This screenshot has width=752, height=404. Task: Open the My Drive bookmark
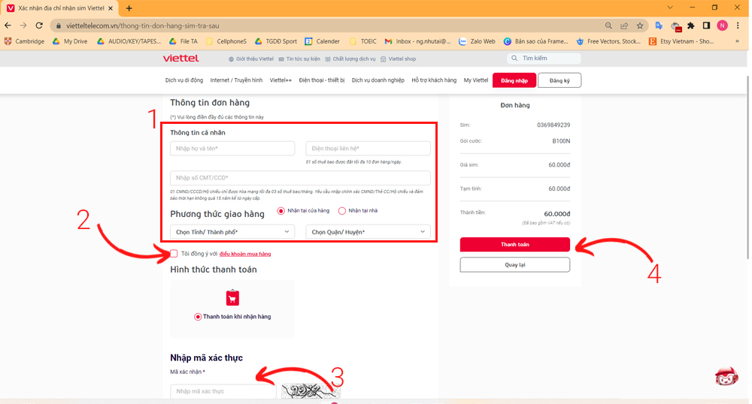(70, 41)
